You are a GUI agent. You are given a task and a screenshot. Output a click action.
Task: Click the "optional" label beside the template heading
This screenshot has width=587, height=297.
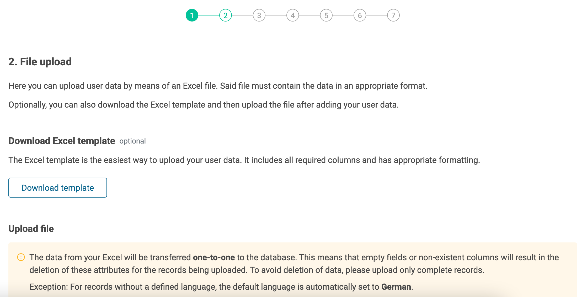(x=132, y=141)
